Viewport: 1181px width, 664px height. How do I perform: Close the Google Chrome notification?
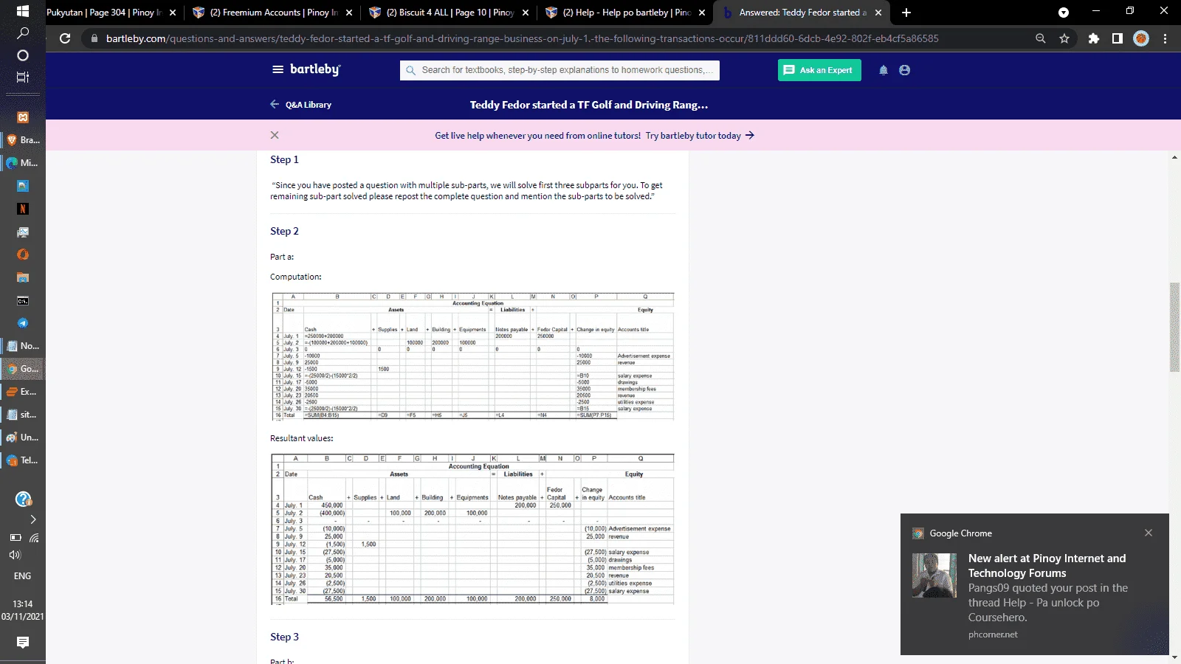tap(1149, 533)
